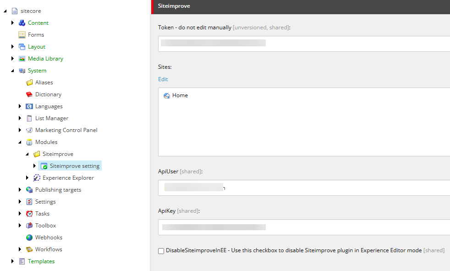Click the Forms icon
The height and width of the screenshot is (271, 450).
pyautogui.click(x=22, y=35)
